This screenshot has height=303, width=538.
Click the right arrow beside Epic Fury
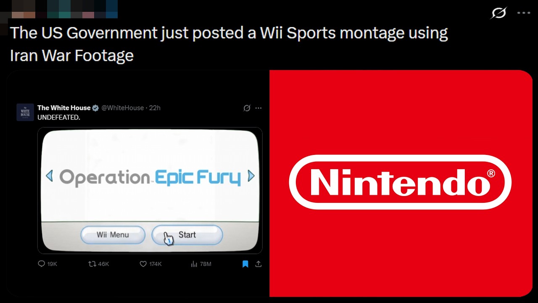pos(251,176)
